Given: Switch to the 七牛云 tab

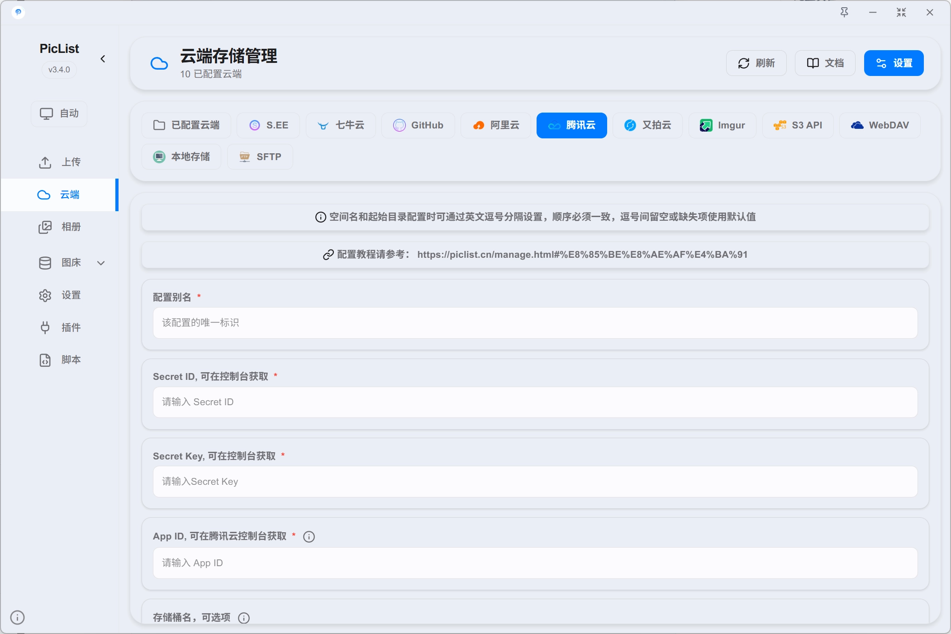Looking at the screenshot, I should [x=341, y=125].
